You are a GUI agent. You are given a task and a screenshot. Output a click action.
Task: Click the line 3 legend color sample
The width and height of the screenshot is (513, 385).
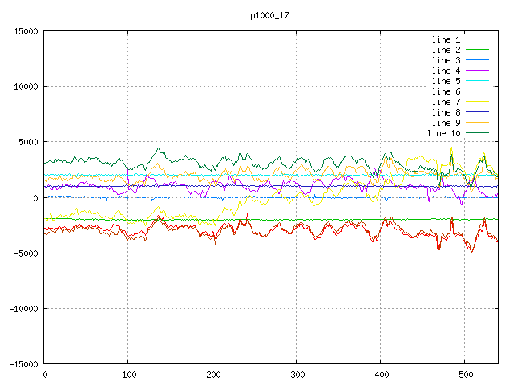coord(477,60)
